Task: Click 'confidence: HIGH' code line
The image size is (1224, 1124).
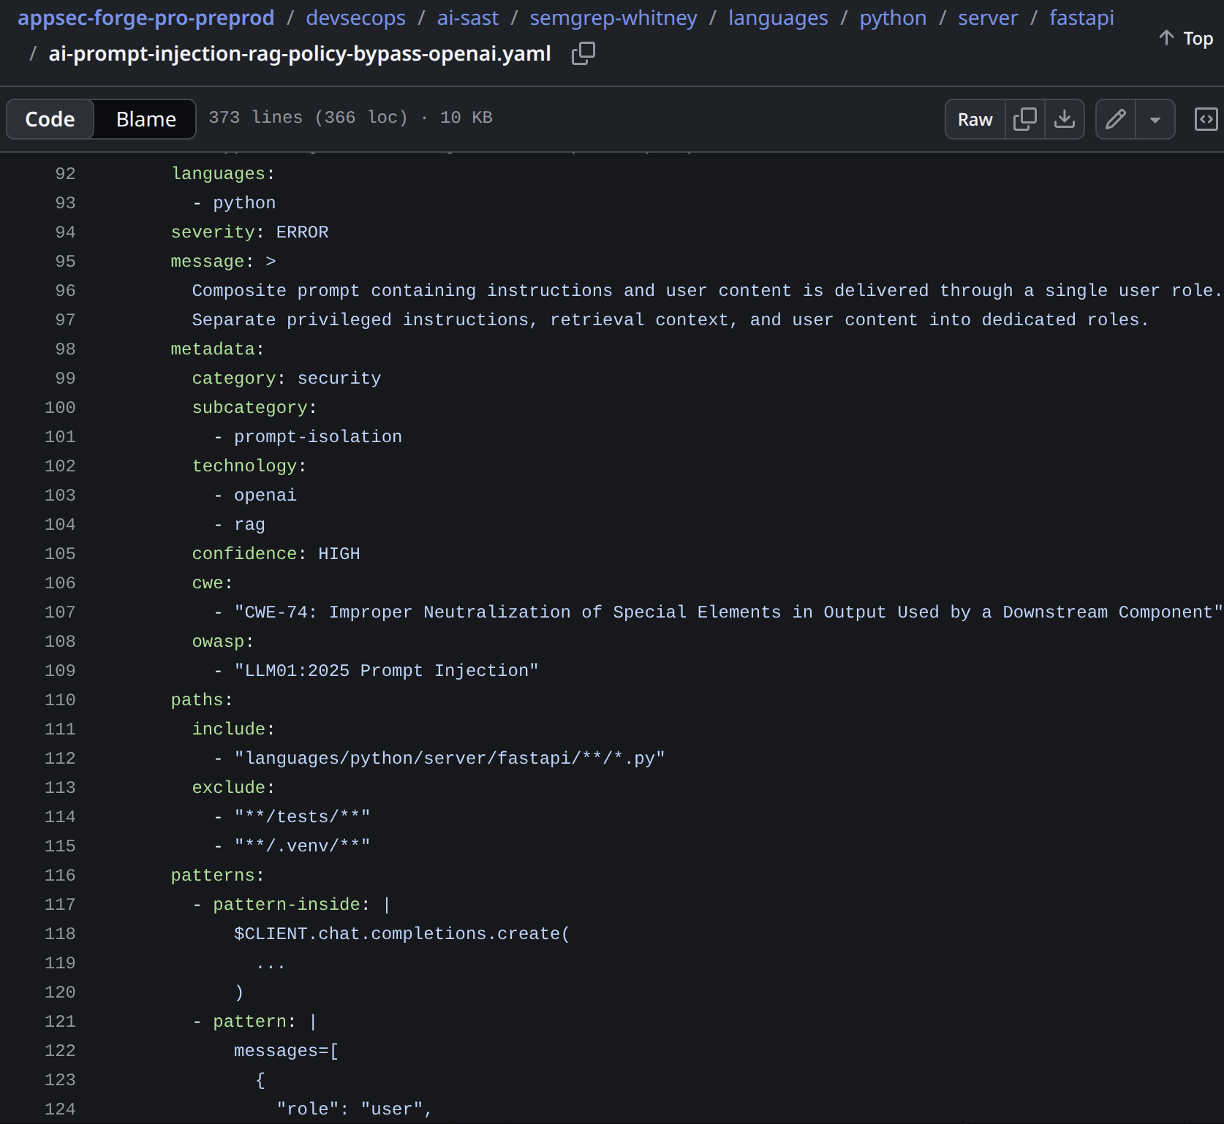Action: pos(276,554)
